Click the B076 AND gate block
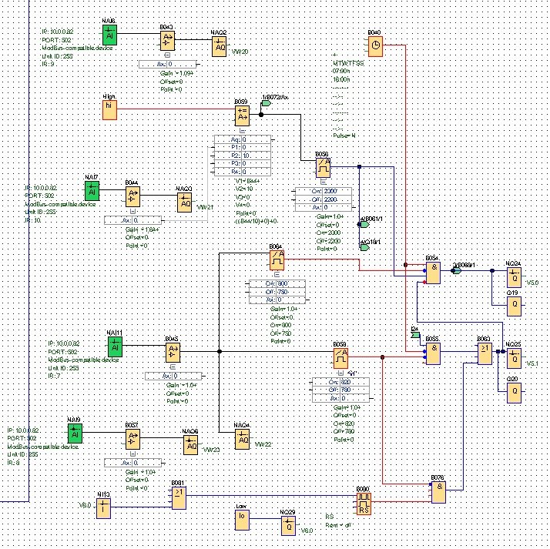550x549 pixels. (x=438, y=490)
